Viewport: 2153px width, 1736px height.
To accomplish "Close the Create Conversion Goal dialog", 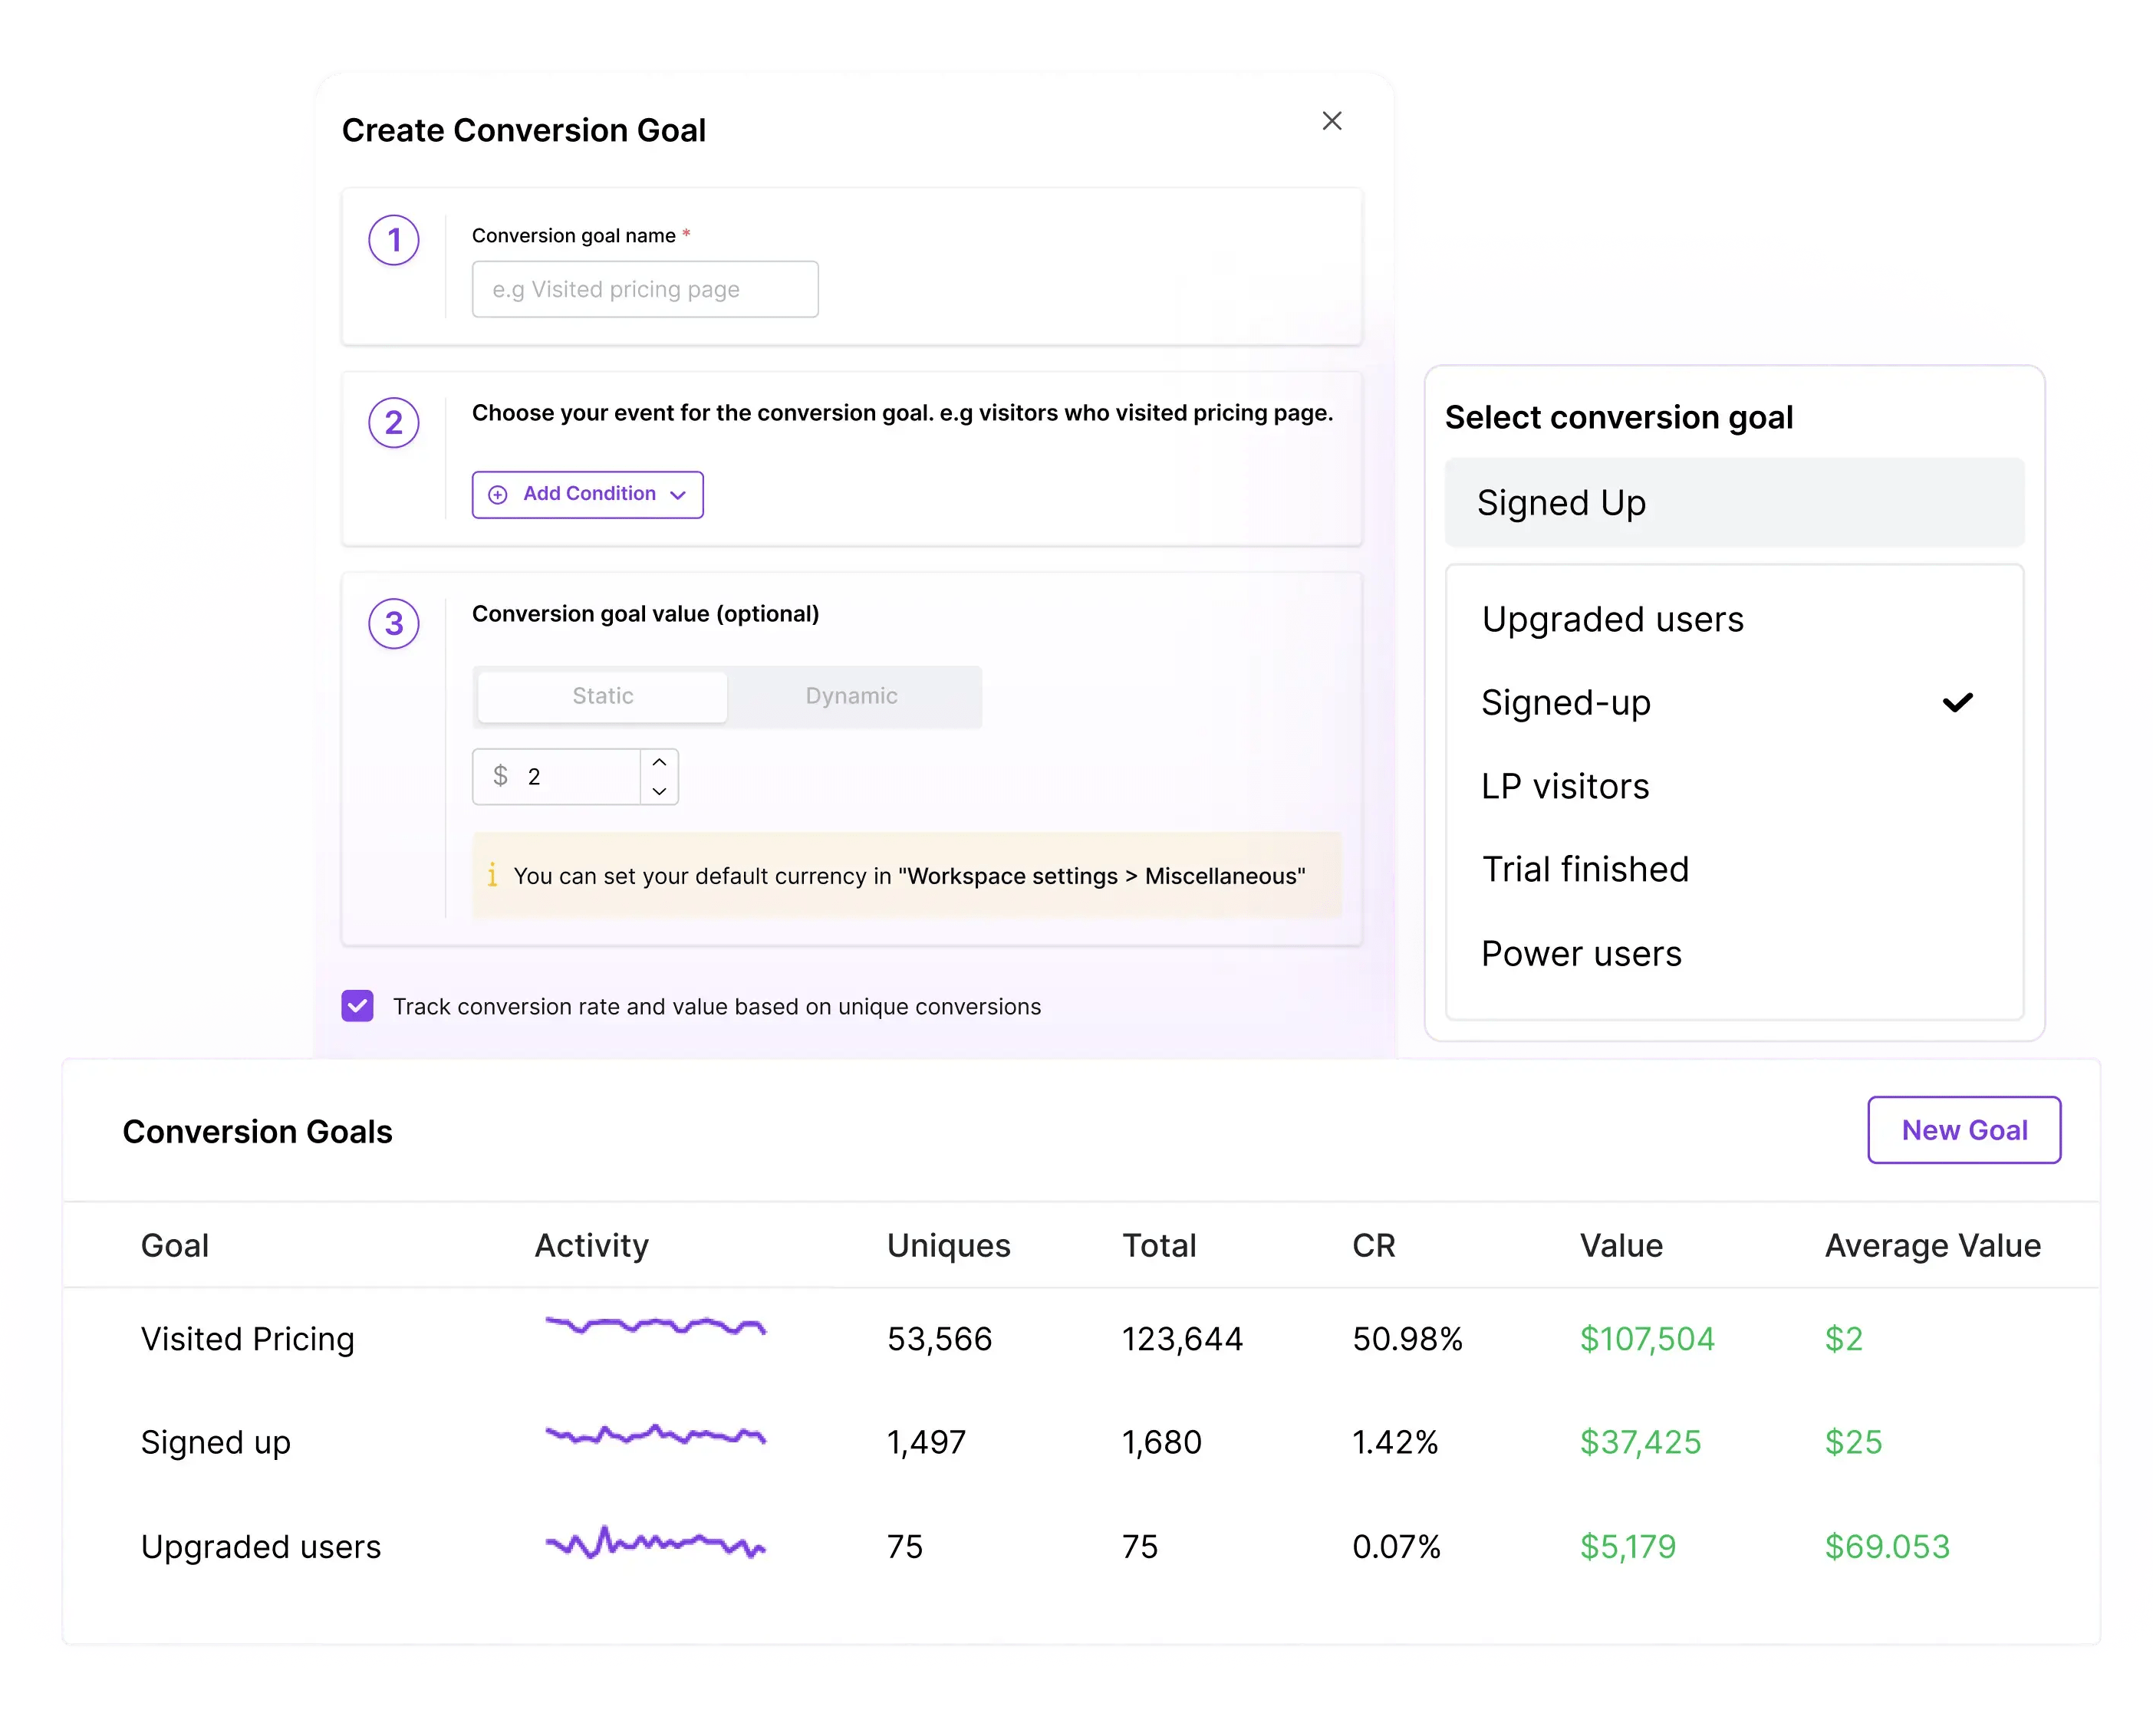I will pyautogui.click(x=1332, y=121).
